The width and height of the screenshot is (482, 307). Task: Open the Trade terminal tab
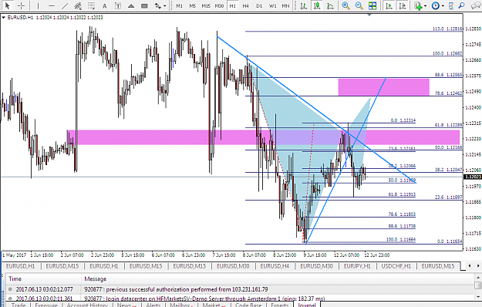[x=19, y=305]
